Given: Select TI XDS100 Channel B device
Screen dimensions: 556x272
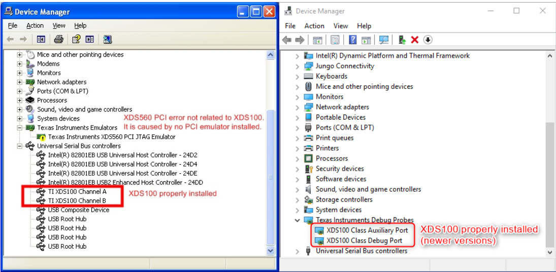Looking at the screenshot, I should click(x=77, y=201).
